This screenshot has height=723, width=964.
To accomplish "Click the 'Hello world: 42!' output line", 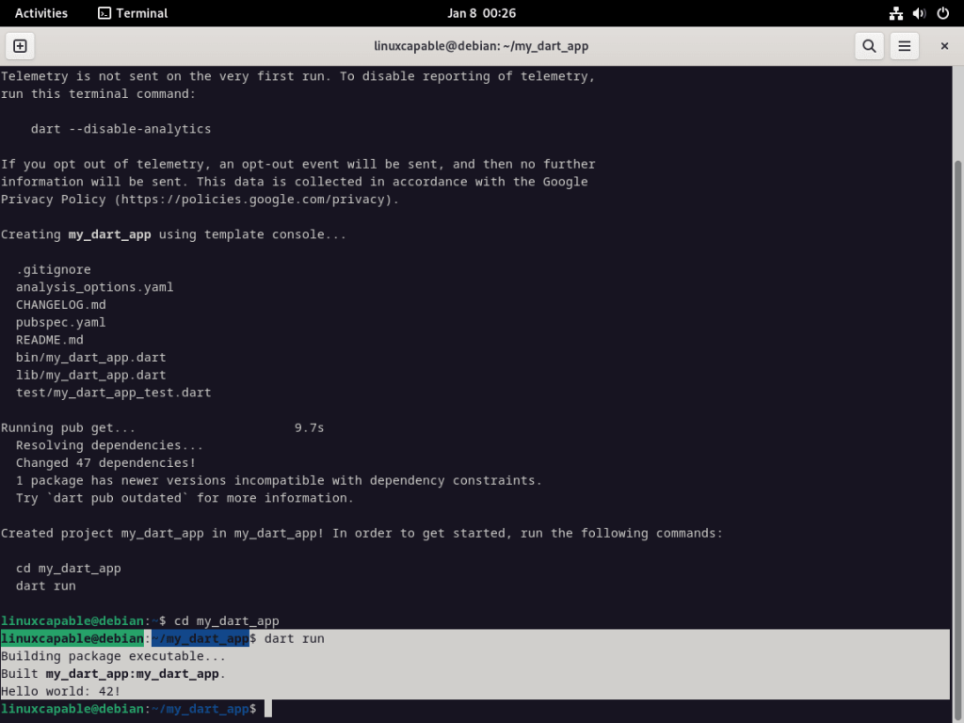I will coord(61,691).
